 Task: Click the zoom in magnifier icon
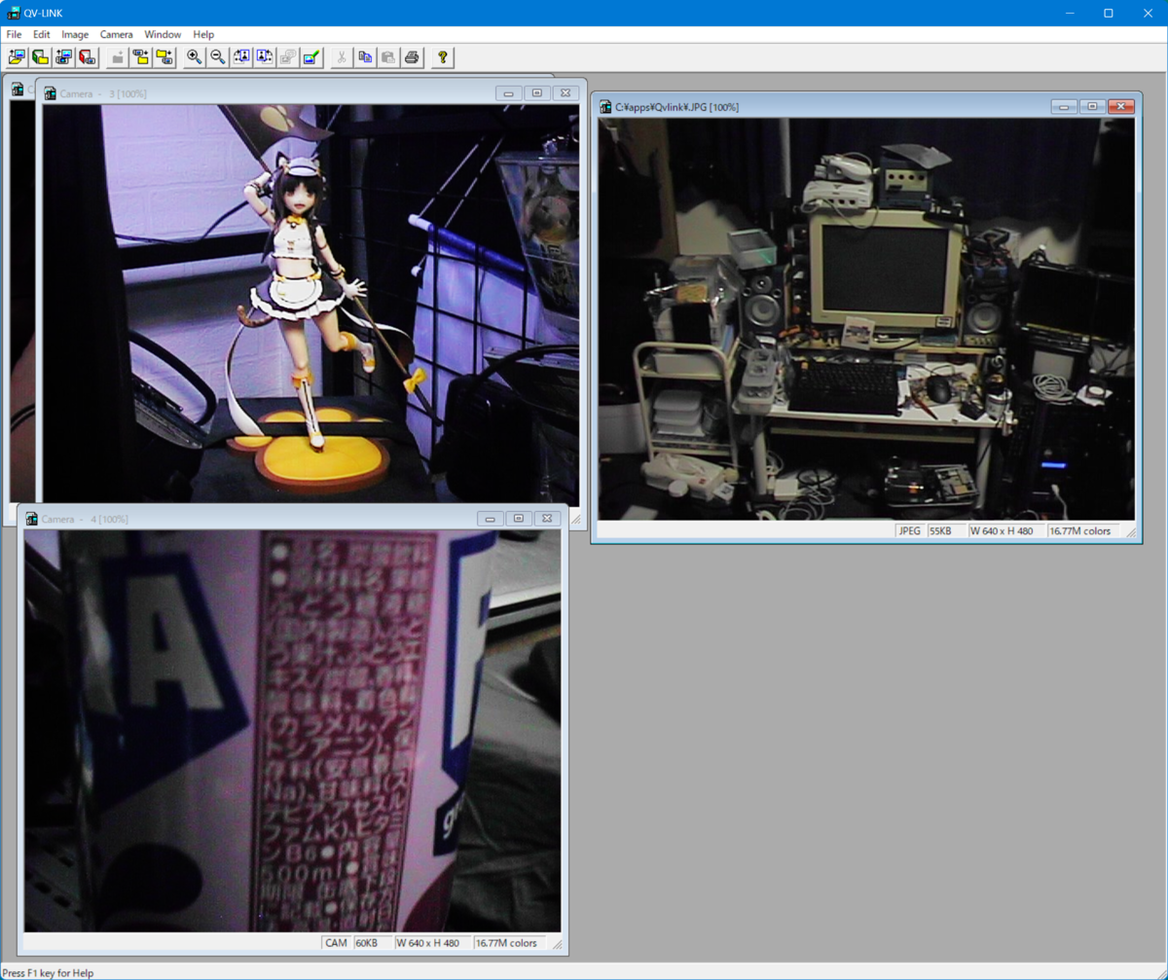(195, 57)
